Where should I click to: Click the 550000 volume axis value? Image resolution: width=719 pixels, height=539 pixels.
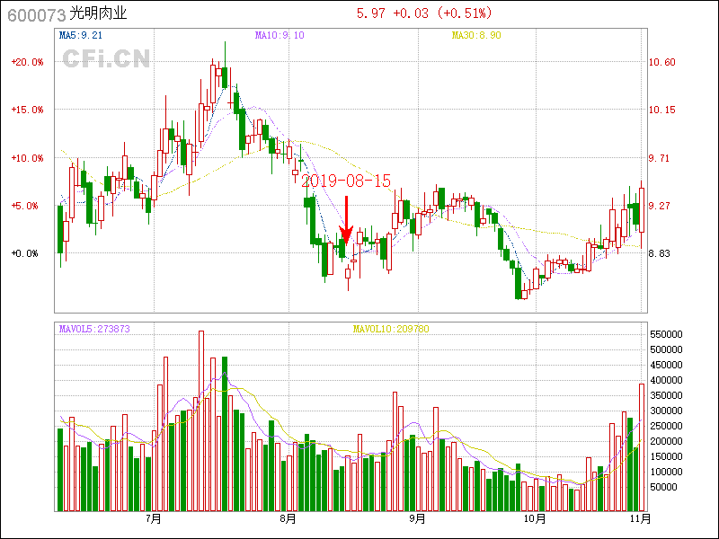click(666, 334)
